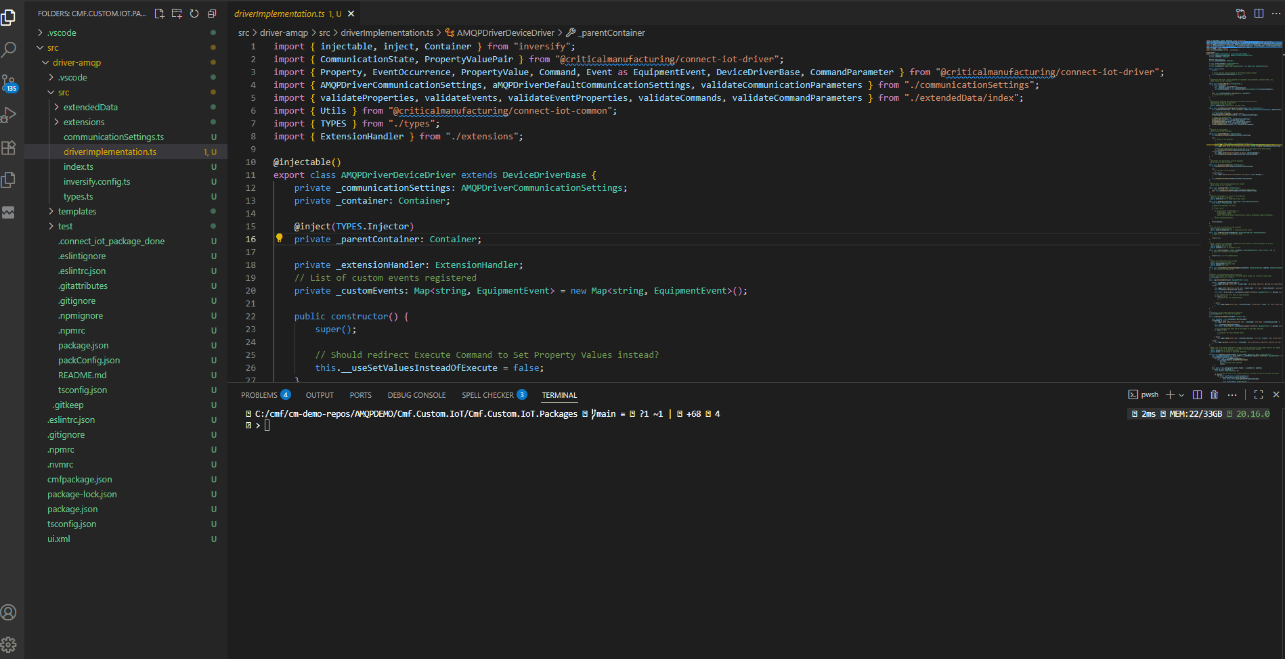The width and height of the screenshot is (1285, 659).
Task: Refresh the explorer folder tree
Action: (x=194, y=14)
